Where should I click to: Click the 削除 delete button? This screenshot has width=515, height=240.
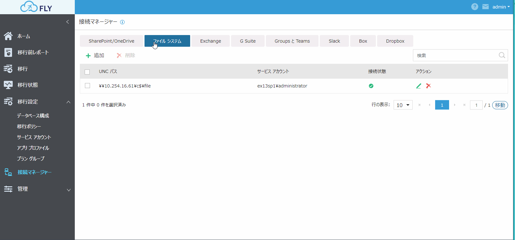click(126, 55)
